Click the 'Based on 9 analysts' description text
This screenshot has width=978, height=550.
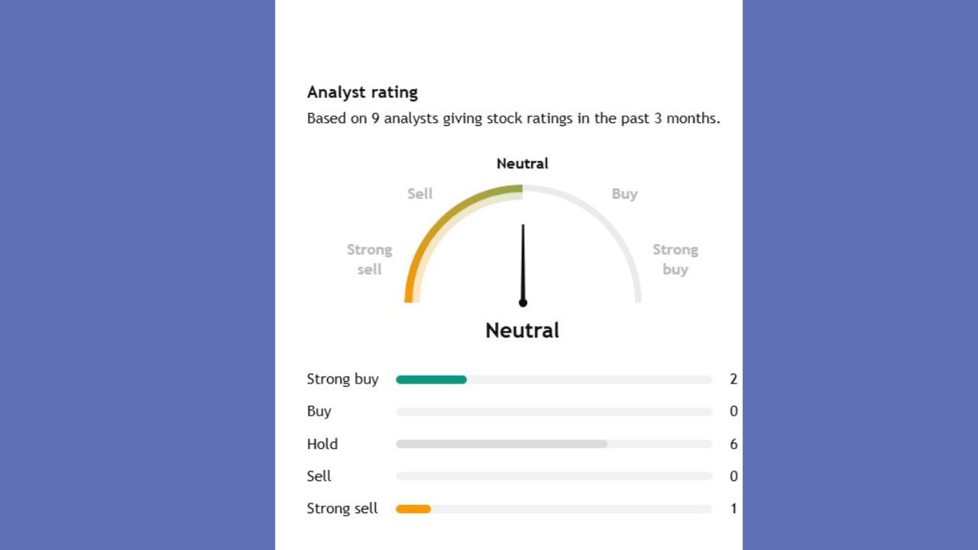point(513,118)
